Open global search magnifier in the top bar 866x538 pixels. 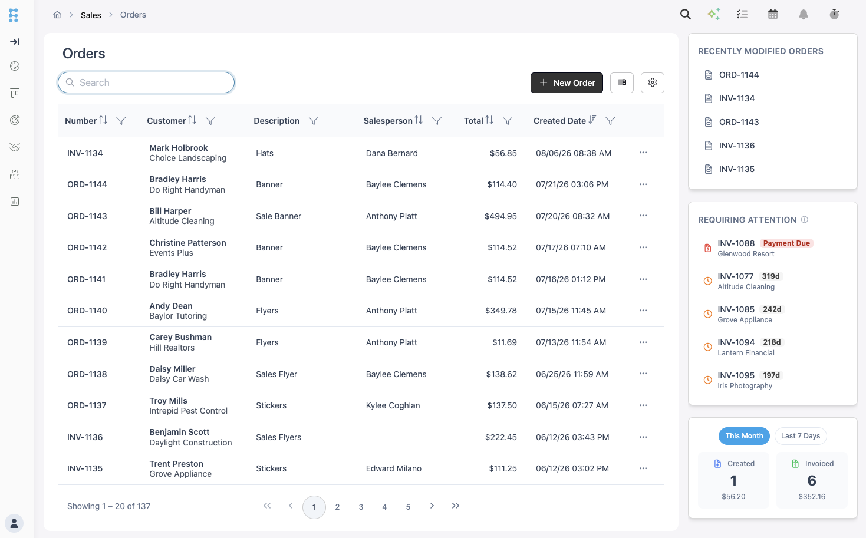[x=685, y=14]
